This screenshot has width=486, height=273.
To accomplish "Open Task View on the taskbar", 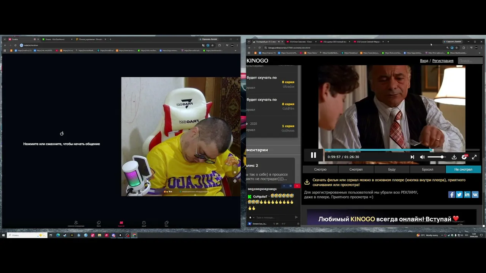I will tap(50, 235).
